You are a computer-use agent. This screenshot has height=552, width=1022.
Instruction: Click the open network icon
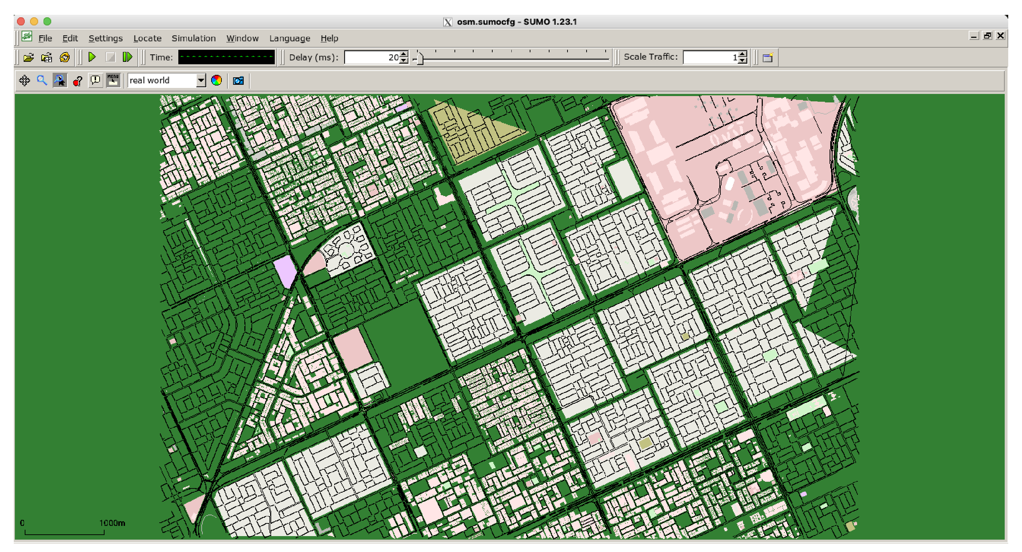point(46,58)
